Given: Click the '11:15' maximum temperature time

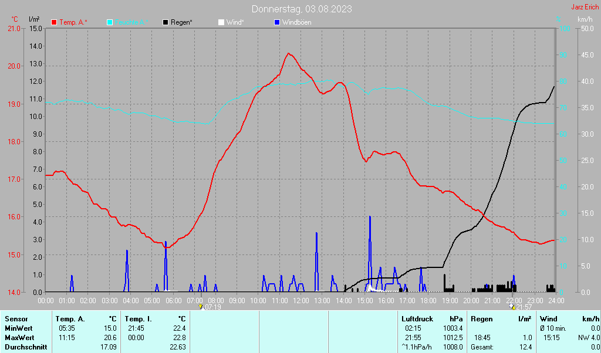Looking at the screenshot, I should point(67,338).
